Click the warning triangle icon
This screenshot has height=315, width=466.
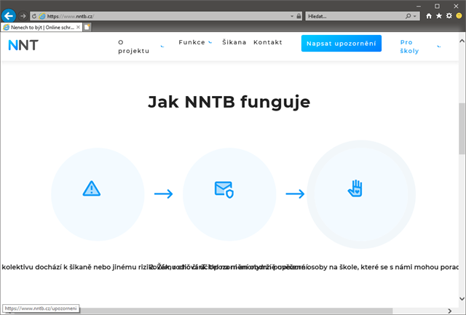(x=92, y=189)
